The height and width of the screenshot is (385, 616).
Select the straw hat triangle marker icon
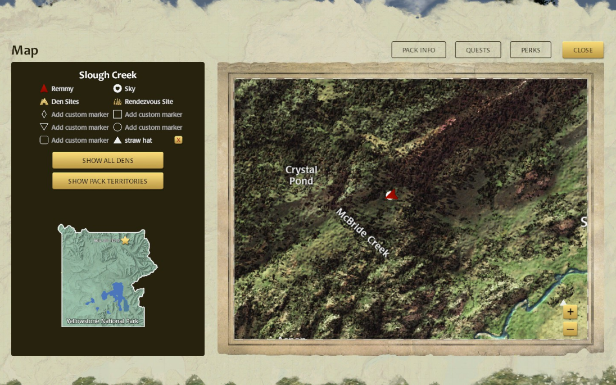pyautogui.click(x=117, y=140)
